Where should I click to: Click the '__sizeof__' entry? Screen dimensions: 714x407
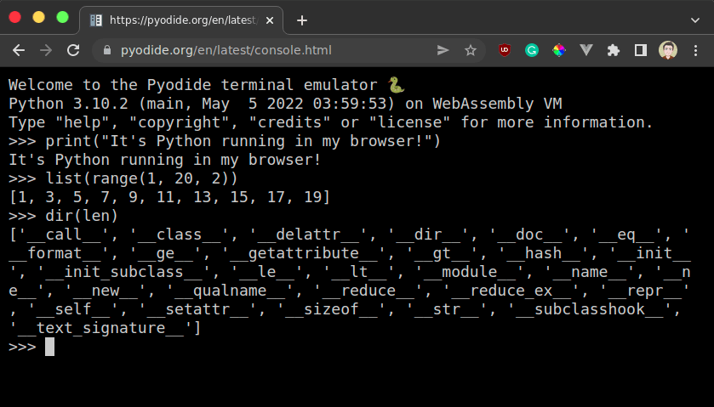(332, 309)
